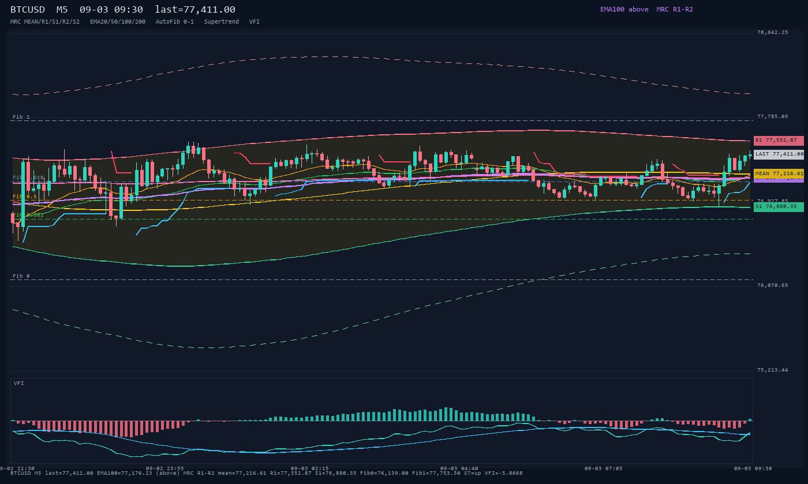Click the '09-03 09:30' date in title
This screenshot has height=484, width=808.
[x=111, y=10]
